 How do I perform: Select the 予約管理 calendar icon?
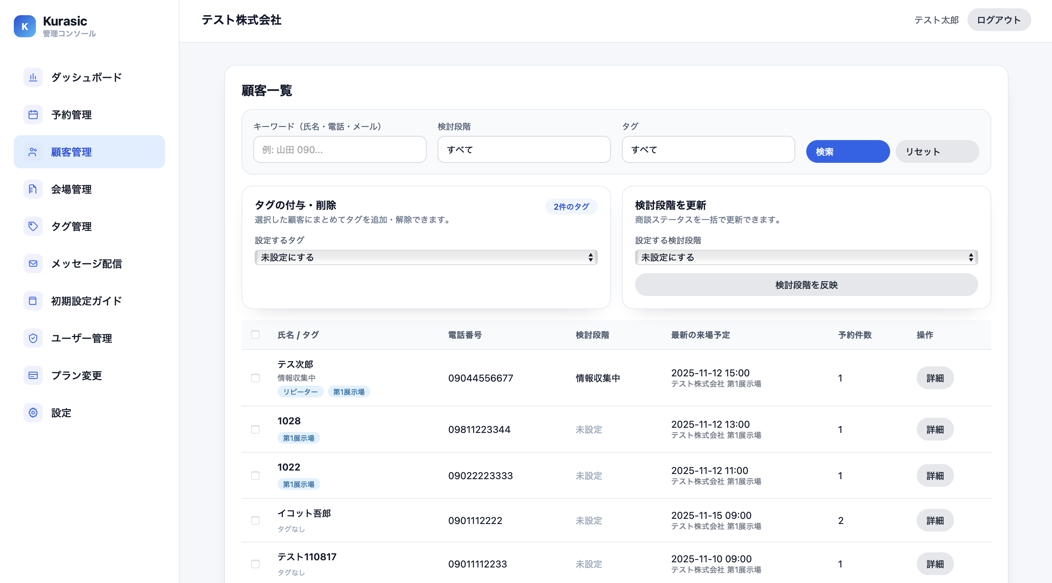[33, 115]
